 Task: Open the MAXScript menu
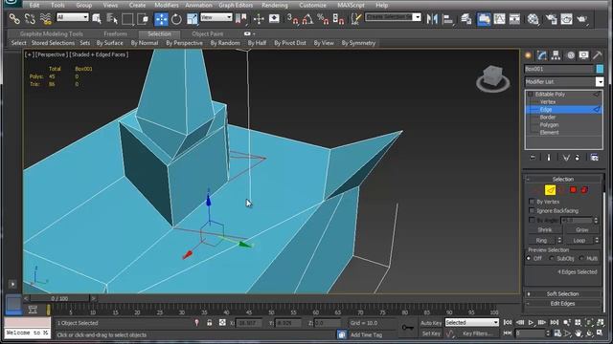point(351,5)
